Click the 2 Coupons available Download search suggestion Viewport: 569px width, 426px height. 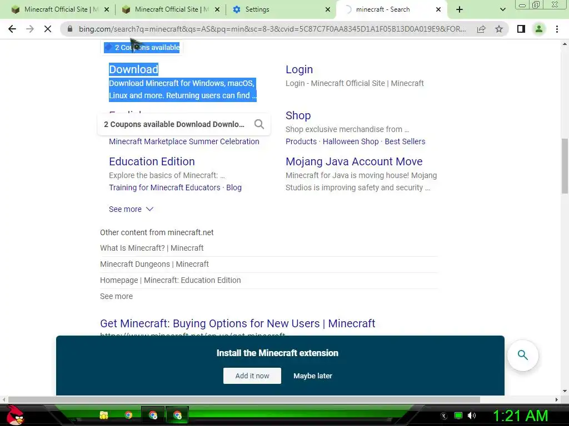pos(174,124)
